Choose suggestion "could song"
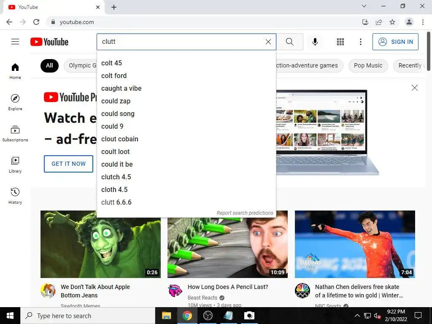 [186, 114]
